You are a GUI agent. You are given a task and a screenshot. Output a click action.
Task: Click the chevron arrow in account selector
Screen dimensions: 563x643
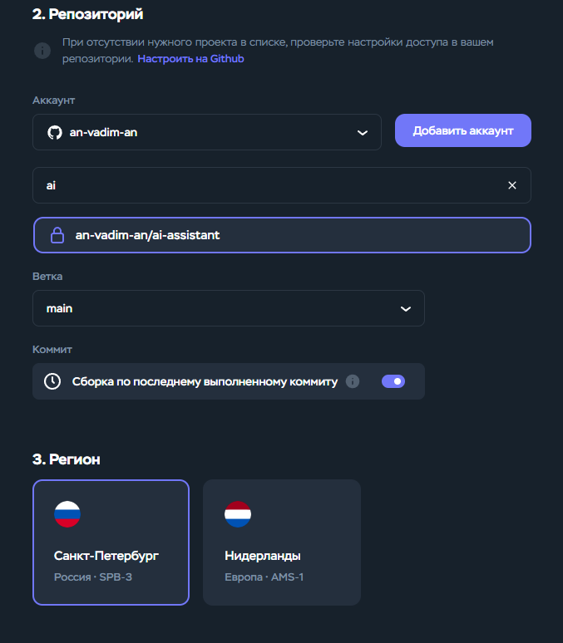(363, 133)
